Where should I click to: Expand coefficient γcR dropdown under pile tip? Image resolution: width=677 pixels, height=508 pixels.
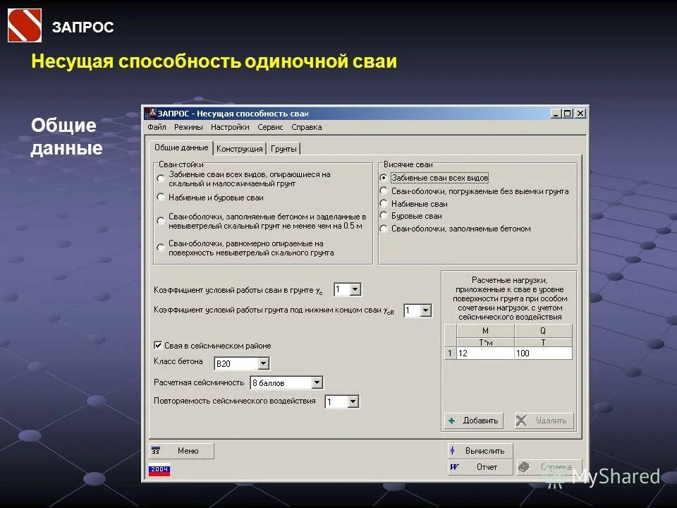click(x=425, y=310)
